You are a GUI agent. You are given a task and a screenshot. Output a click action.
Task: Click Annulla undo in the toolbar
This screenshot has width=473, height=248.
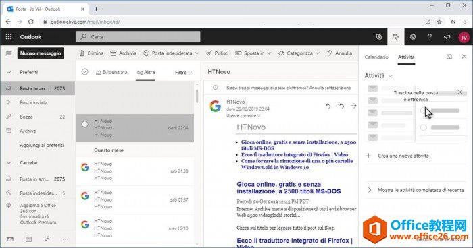tap(340, 53)
